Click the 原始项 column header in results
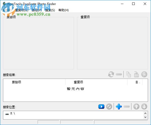Viewport: 151px width, 125px height. (x=34, y=82)
